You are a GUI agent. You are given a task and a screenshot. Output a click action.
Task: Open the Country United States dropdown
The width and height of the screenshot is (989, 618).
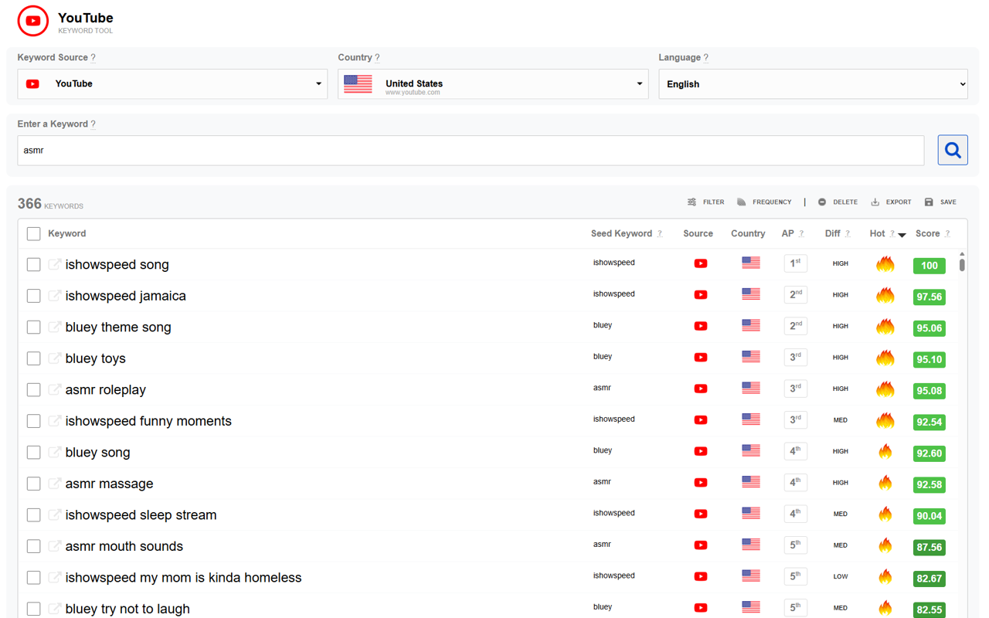click(x=493, y=83)
